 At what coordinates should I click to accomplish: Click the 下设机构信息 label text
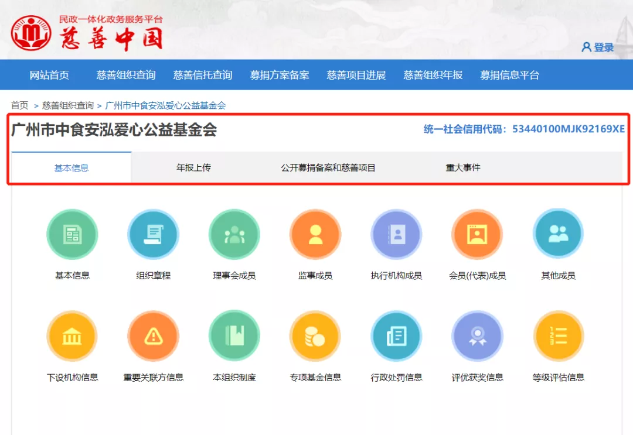click(x=72, y=378)
